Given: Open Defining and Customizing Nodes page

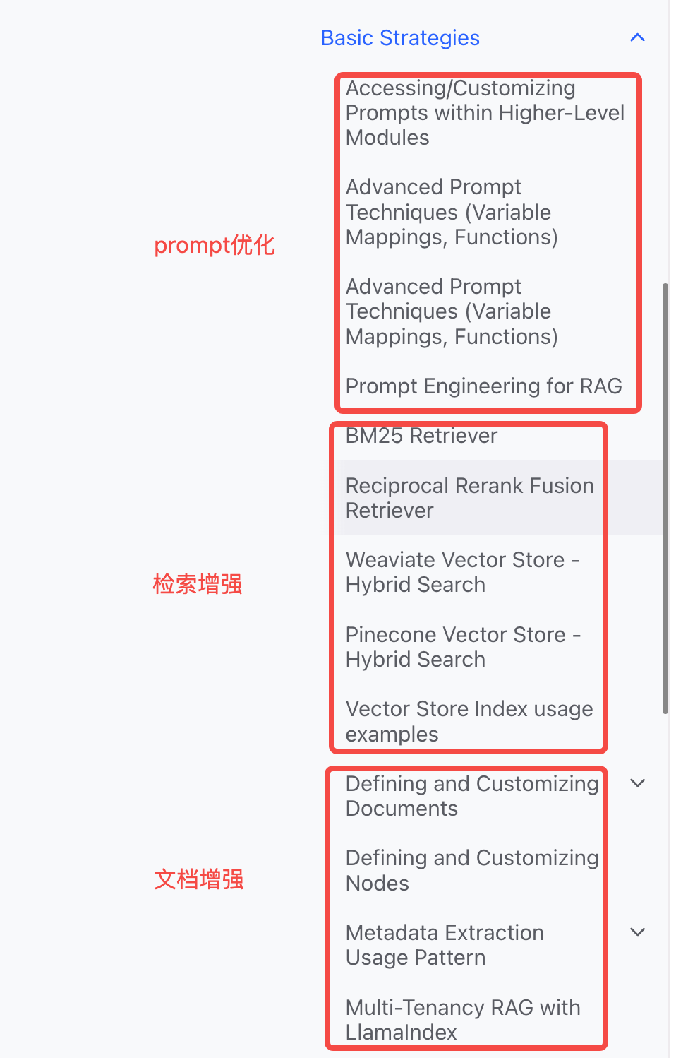Looking at the screenshot, I should [472, 870].
